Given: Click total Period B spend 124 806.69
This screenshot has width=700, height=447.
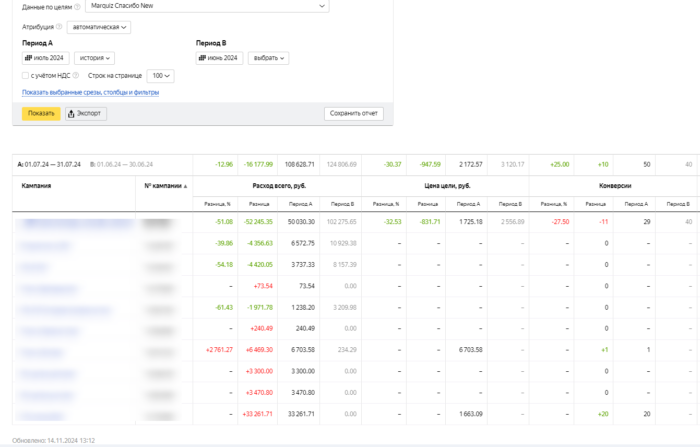Looking at the screenshot, I should (x=341, y=164).
